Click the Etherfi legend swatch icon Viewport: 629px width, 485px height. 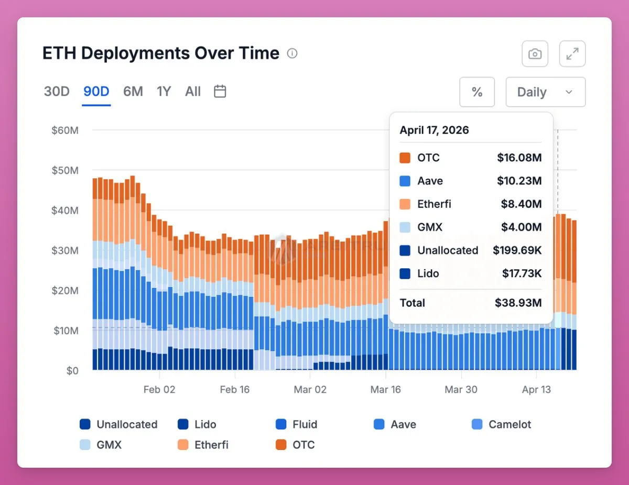coord(183,445)
